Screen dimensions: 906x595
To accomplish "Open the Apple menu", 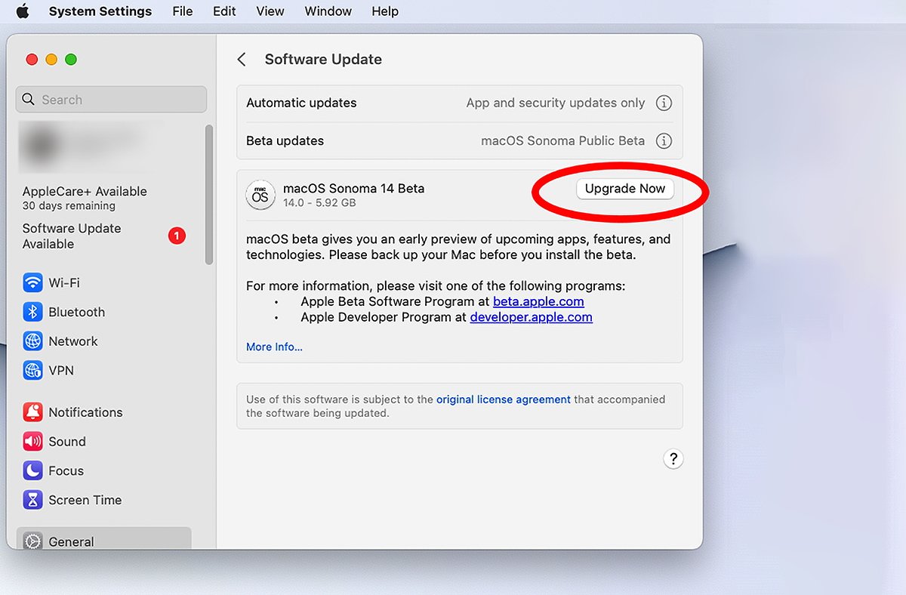I will click(x=23, y=11).
